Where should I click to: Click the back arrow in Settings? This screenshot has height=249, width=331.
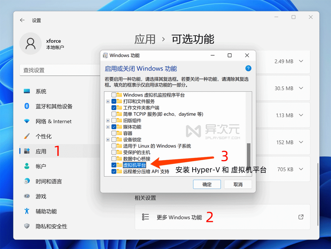pyautogui.click(x=22, y=20)
